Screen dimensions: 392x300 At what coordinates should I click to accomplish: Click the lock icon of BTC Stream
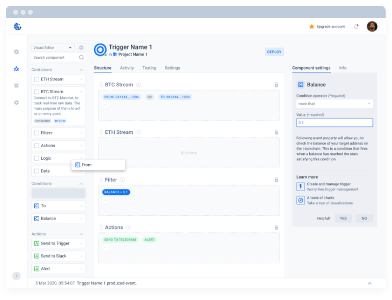click(x=276, y=85)
